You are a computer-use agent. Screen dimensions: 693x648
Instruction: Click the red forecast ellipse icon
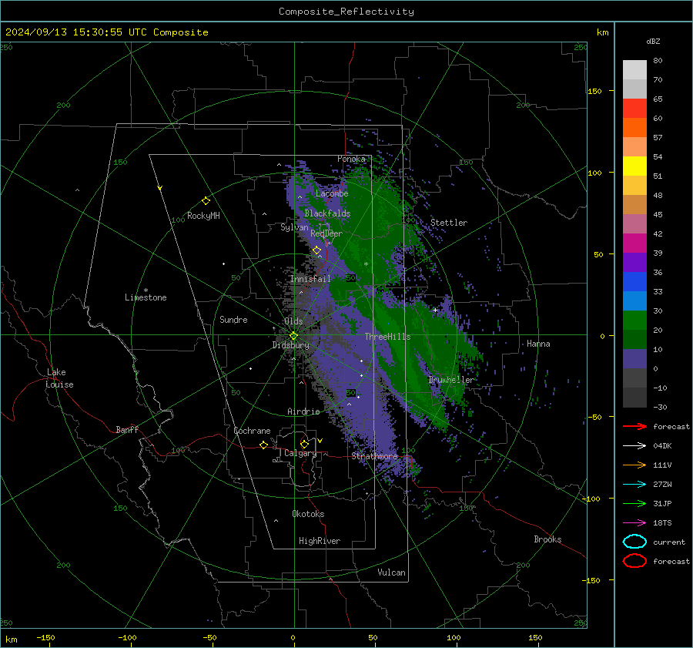pos(634,561)
